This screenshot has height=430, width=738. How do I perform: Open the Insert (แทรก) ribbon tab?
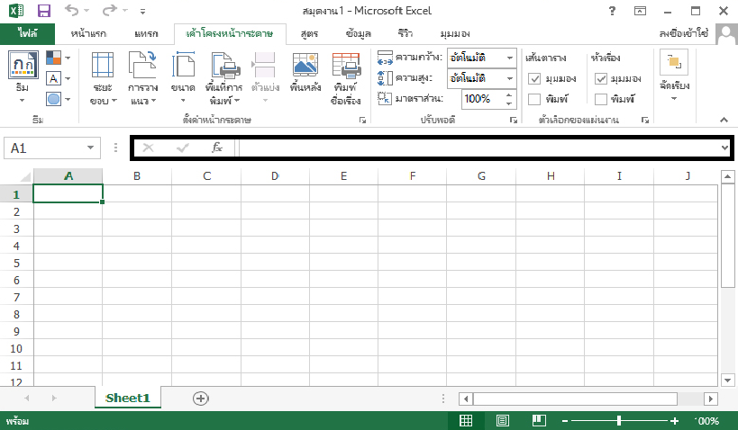[145, 33]
